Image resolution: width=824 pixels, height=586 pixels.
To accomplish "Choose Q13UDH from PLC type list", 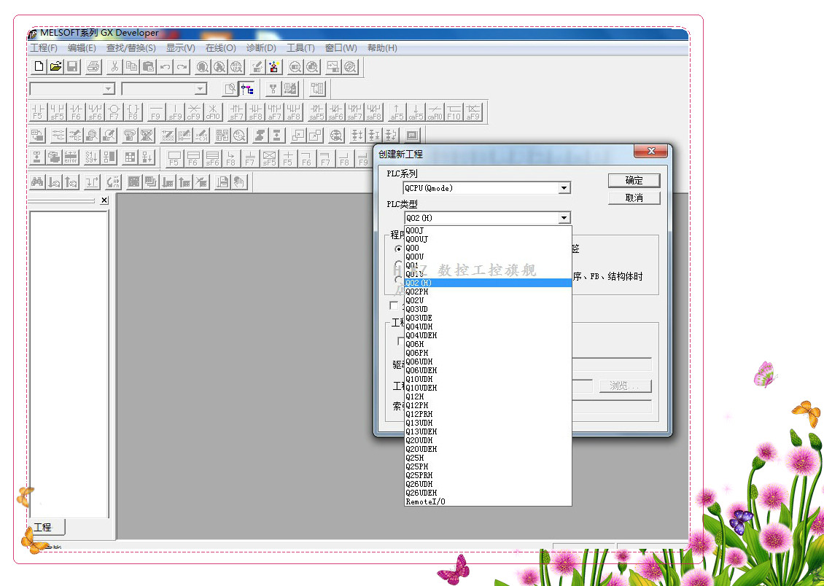I will tap(488, 423).
